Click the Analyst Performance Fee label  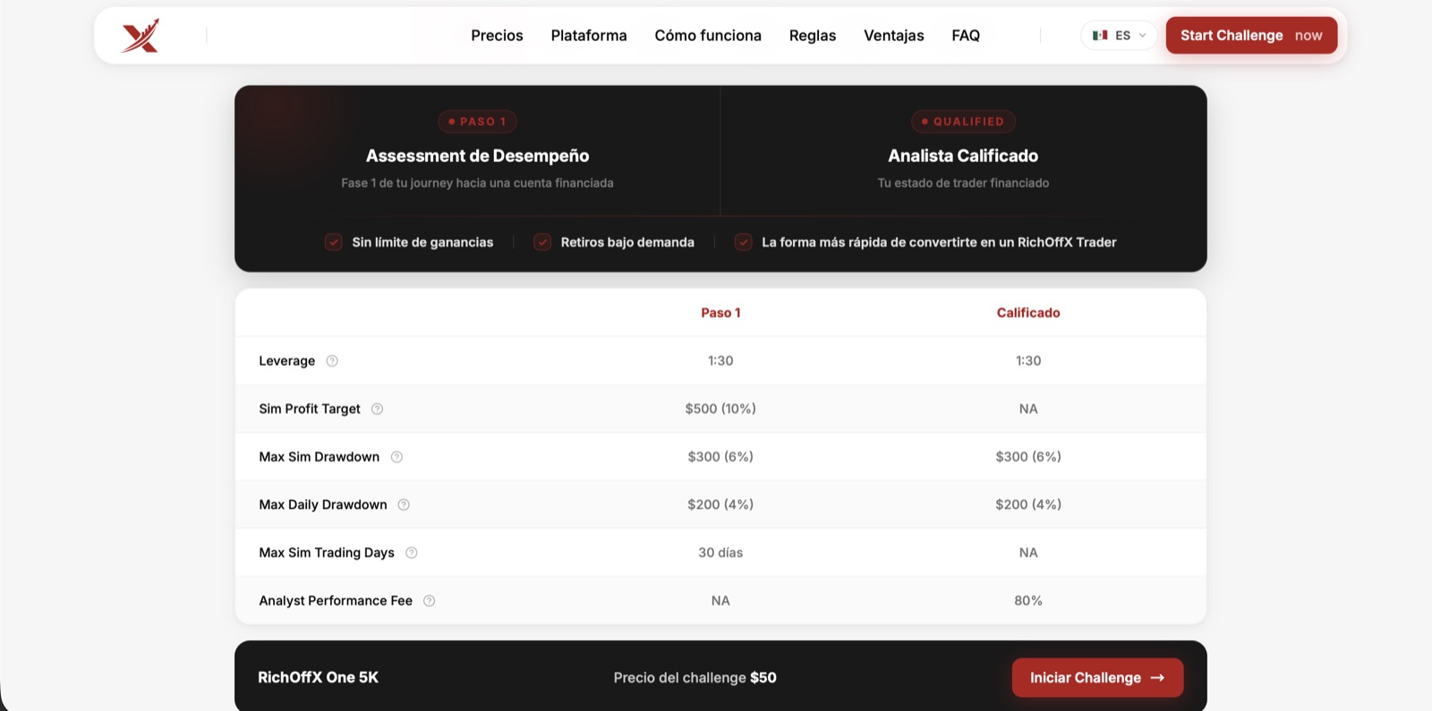(336, 601)
